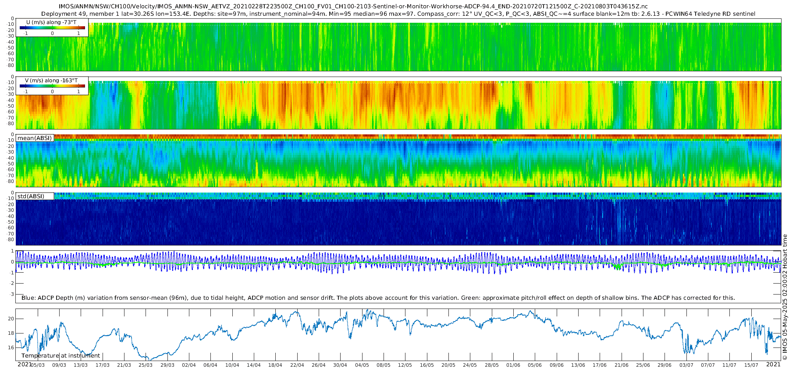Click the 17/03 date tick label
Viewport: 789px width, 372px height.
tap(102, 365)
